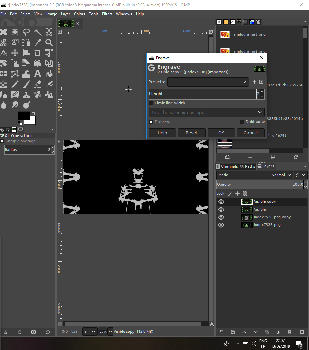The height and width of the screenshot is (350, 309).
Task: Switch to the Channels tab
Action: pyautogui.click(x=227, y=166)
